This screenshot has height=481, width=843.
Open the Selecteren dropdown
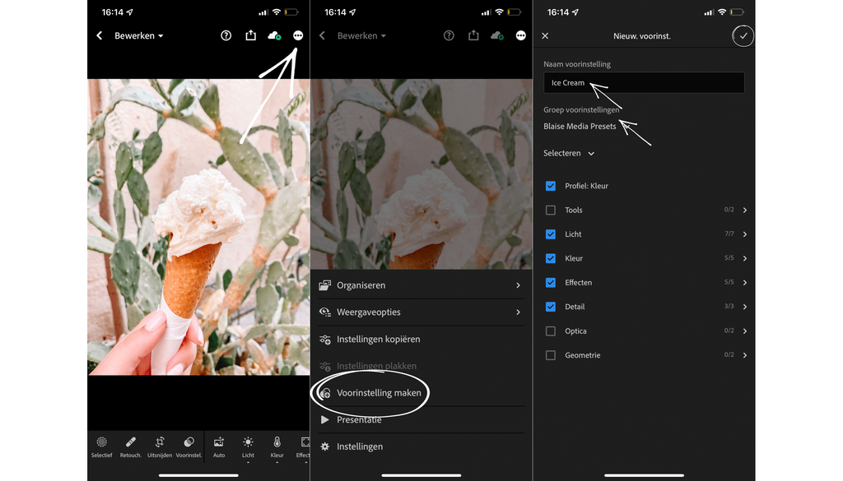tap(569, 154)
